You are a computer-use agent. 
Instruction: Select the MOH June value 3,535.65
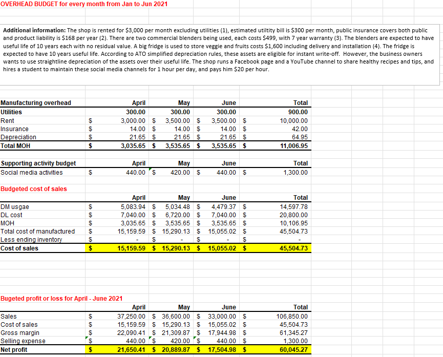[220, 223]
